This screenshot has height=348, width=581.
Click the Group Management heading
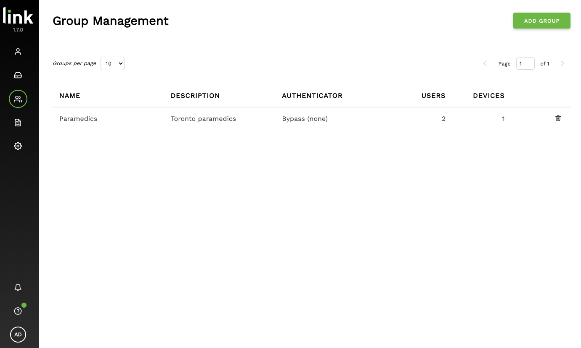pyautogui.click(x=111, y=21)
